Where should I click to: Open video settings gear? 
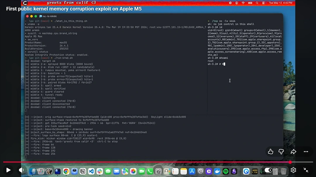pyautogui.click(x=293, y=170)
